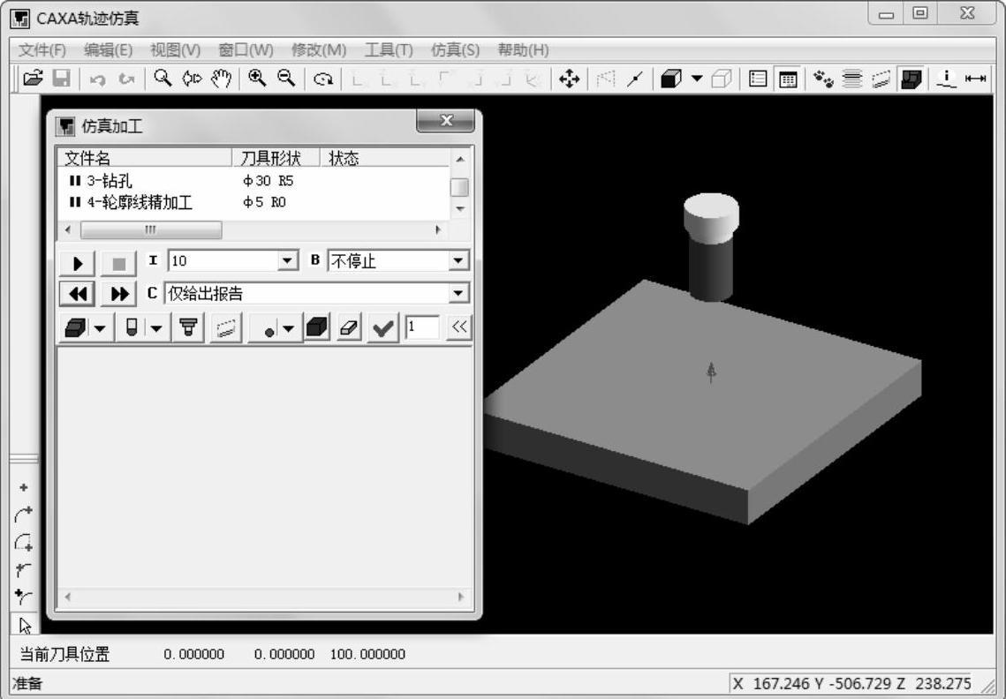Click the number field showing 1
This screenshot has width=1006, height=699.
pos(421,327)
